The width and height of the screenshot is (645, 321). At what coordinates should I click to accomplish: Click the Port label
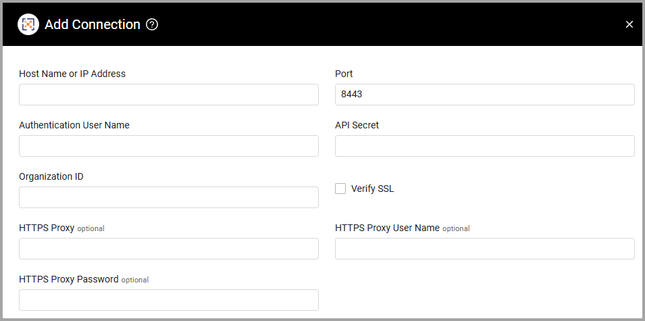click(344, 74)
